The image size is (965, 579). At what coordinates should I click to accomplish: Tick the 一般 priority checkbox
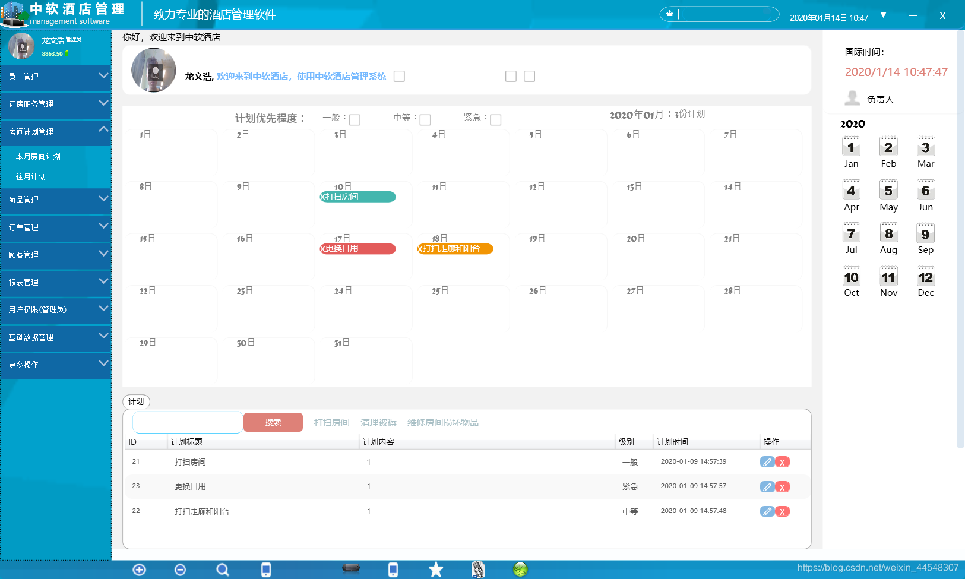[x=355, y=120]
